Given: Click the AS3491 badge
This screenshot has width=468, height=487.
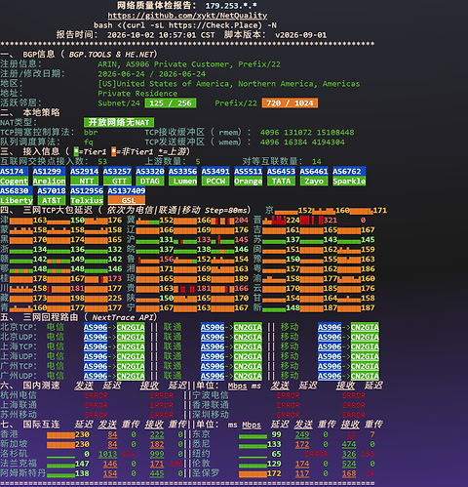Looking at the screenshot, I should (x=215, y=171).
